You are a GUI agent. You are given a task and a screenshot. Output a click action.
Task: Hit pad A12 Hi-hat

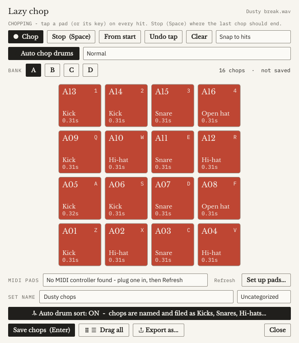pyautogui.click(x=219, y=152)
